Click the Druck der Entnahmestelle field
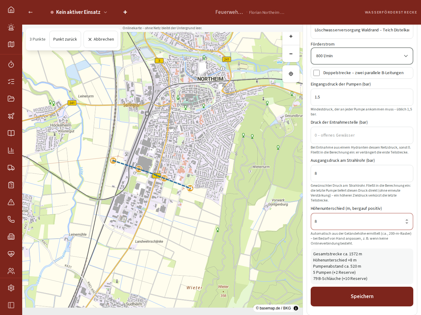The image size is (421, 315). pos(362,135)
